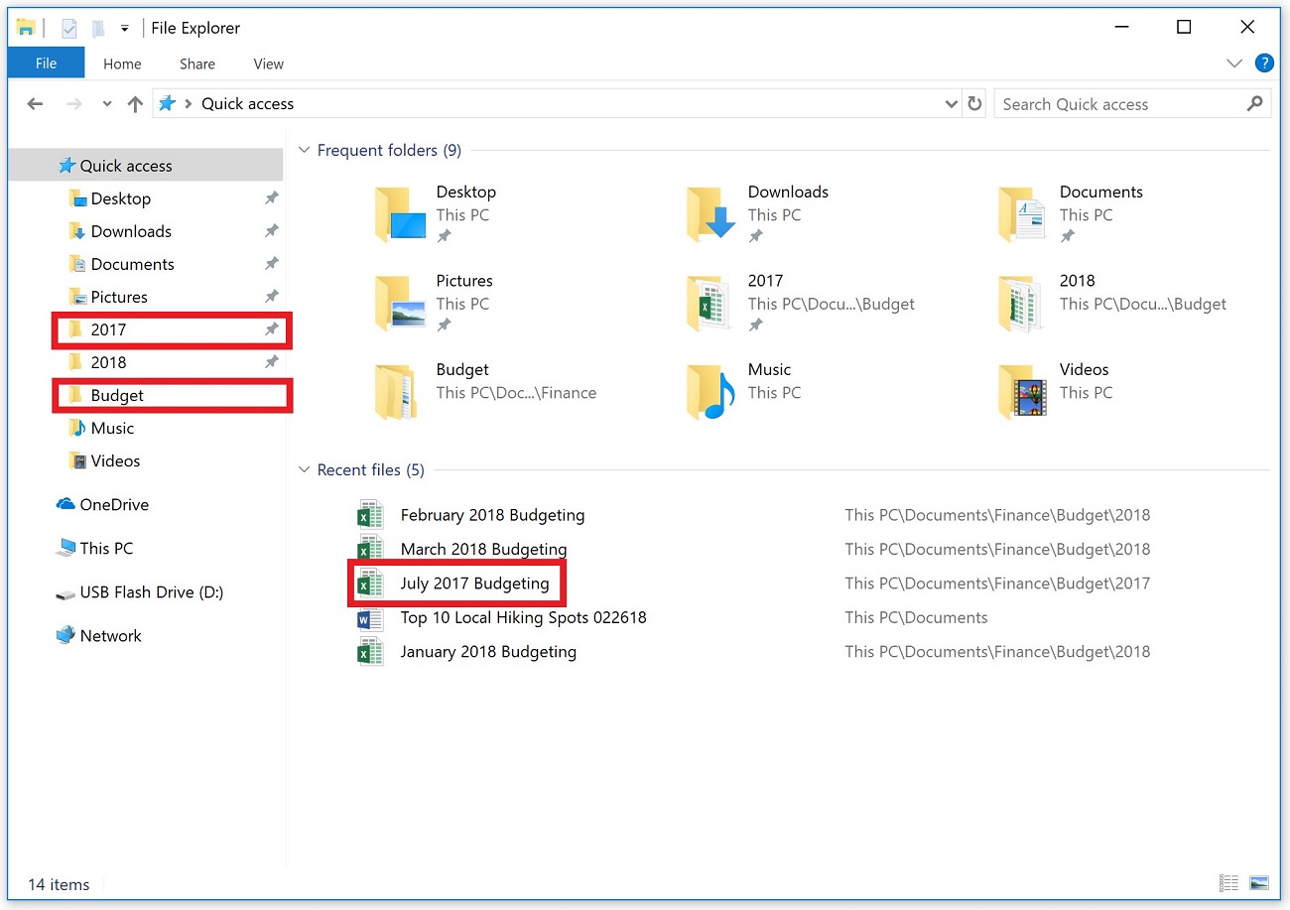Unpin Desktop using its pin icon
The width and height of the screenshot is (1290, 910).
271,197
